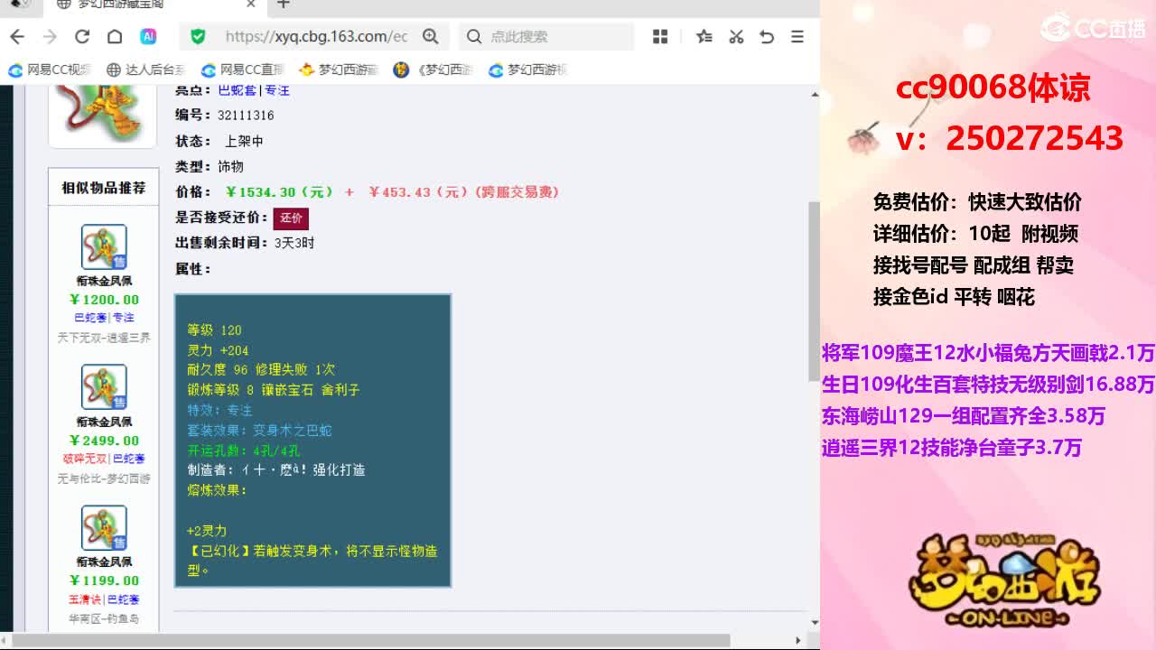Reload the current page
1156x650 pixels.
[x=82, y=36]
